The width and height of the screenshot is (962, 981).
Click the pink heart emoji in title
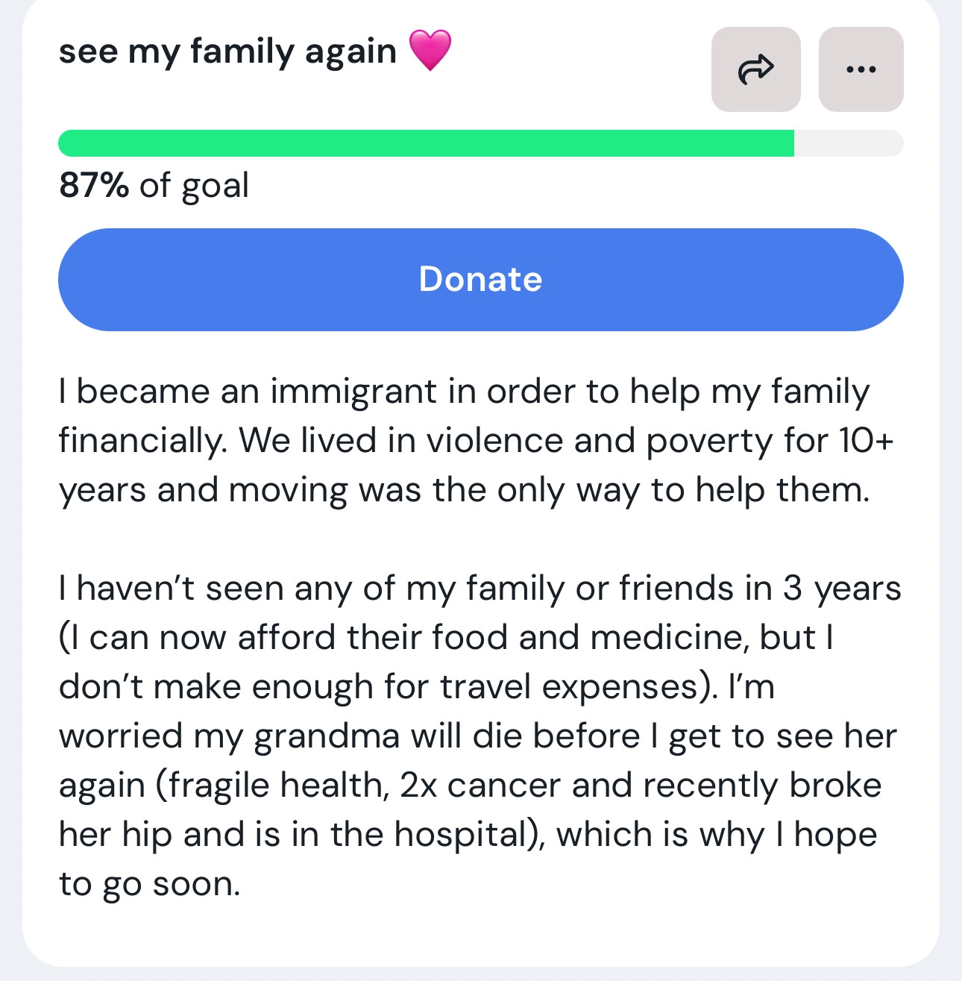click(x=430, y=51)
